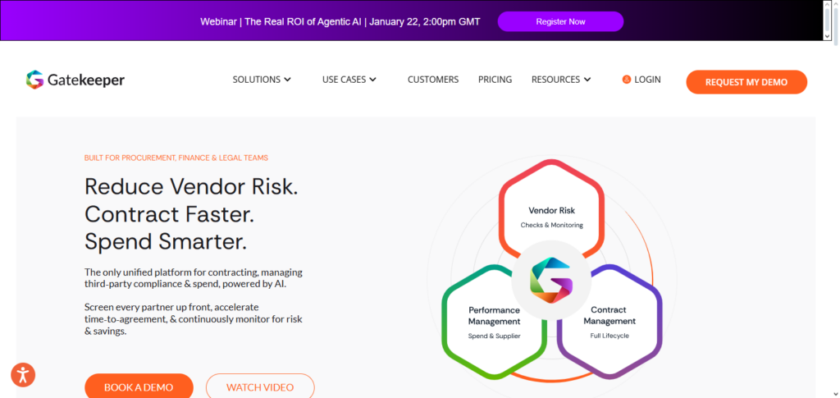Click the Register Now webinar button
This screenshot has height=398, width=840.
[x=560, y=21]
